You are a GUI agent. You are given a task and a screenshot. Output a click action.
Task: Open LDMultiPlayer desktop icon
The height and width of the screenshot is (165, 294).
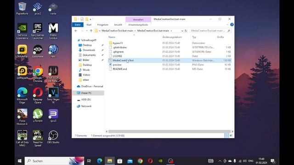(22, 51)
